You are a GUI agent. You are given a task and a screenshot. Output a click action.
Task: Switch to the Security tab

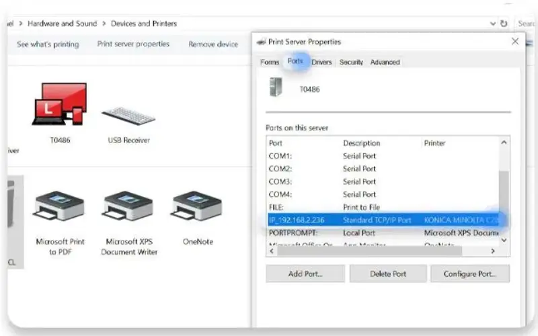click(351, 62)
